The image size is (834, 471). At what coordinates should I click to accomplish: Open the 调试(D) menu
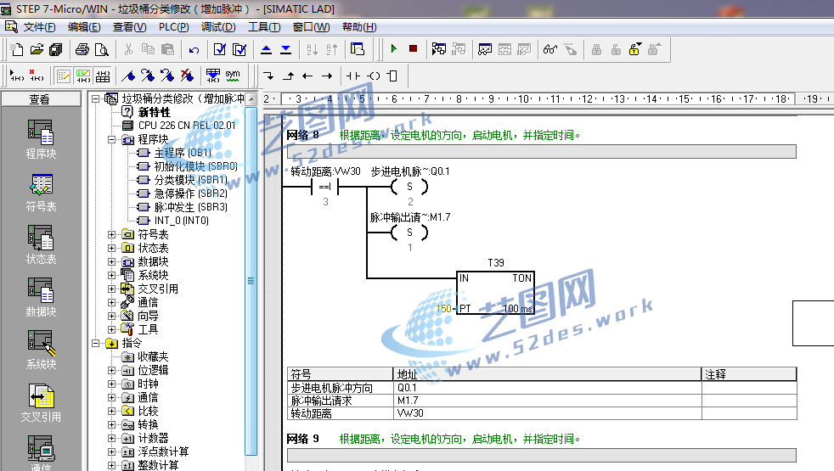(x=218, y=26)
